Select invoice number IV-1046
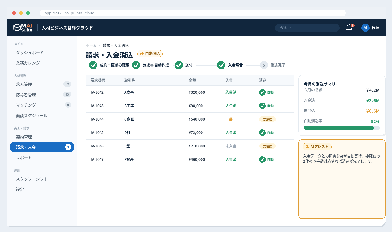The image size is (392, 232). point(97,146)
